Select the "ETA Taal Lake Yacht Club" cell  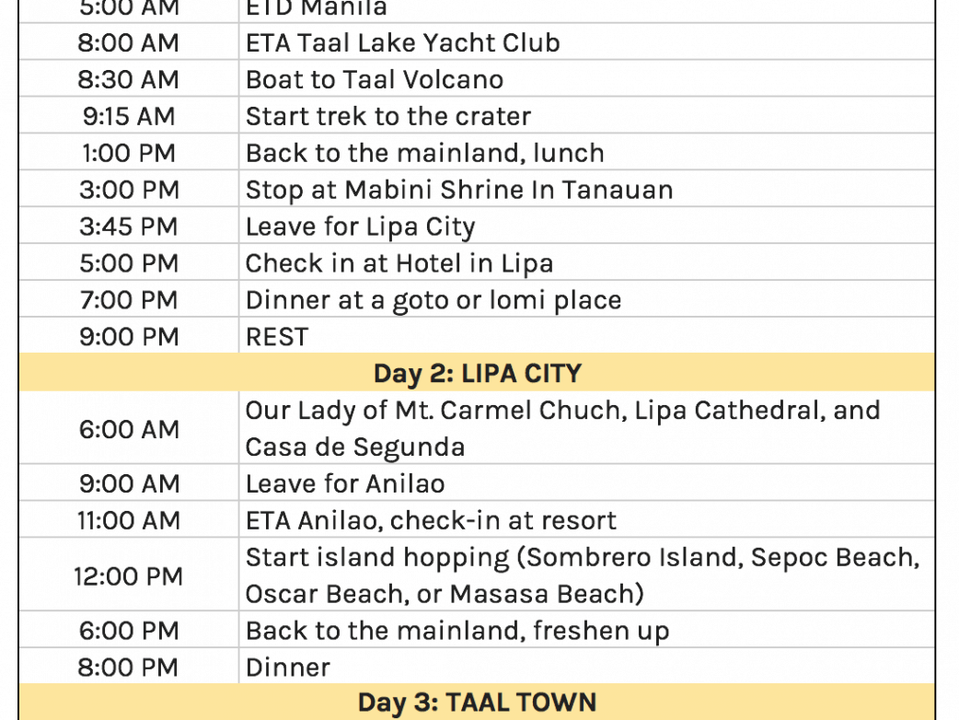(x=402, y=43)
